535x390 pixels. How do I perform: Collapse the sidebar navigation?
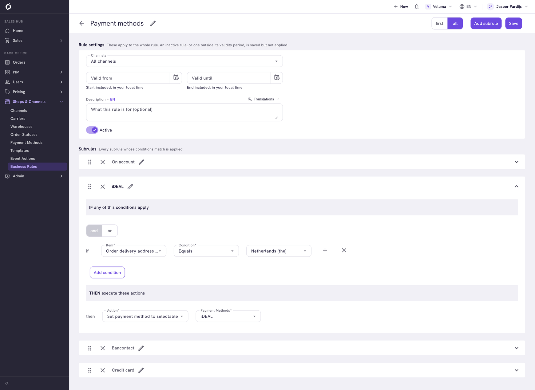7,383
